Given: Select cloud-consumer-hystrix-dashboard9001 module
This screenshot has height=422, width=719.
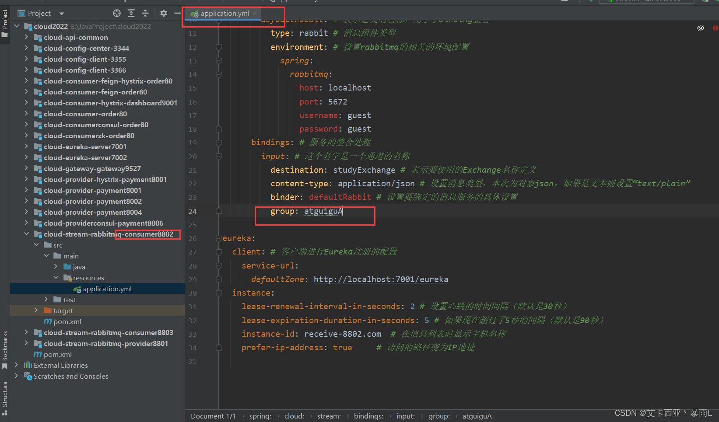Looking at the screenshot, I should [110, 103].
